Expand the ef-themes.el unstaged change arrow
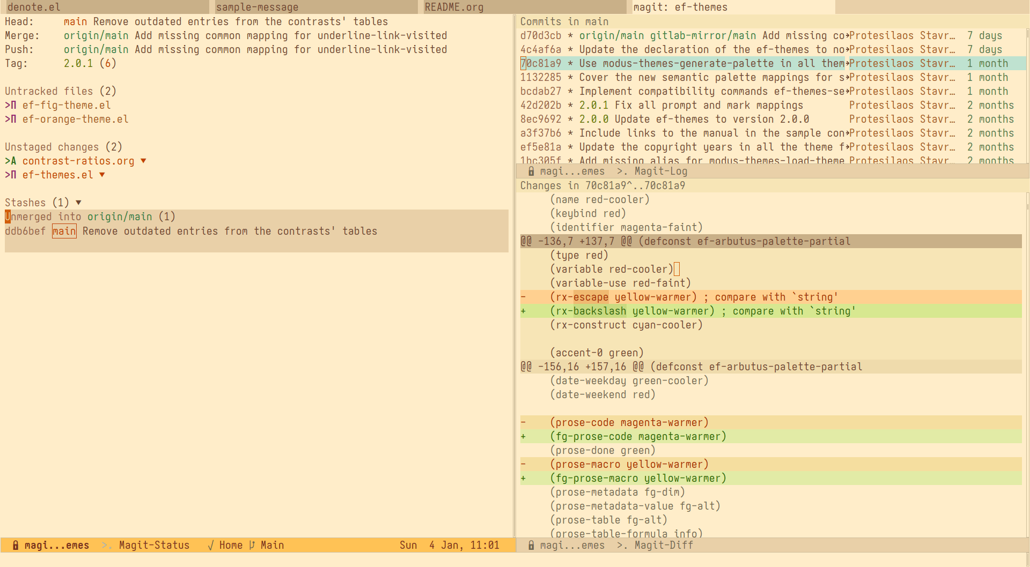 pyautogui.click(x=102, y=175)
